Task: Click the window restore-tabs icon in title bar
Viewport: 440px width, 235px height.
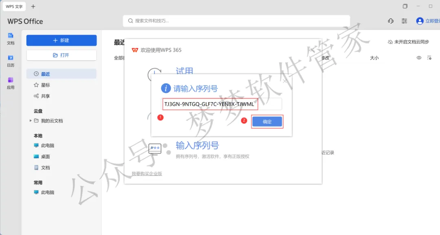Action: point(405,6)
